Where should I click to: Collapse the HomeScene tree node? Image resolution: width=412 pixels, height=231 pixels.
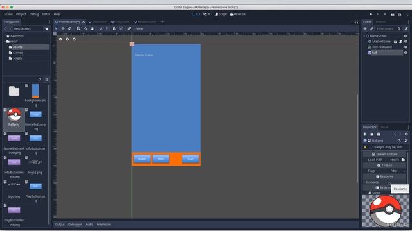point(364,36)
